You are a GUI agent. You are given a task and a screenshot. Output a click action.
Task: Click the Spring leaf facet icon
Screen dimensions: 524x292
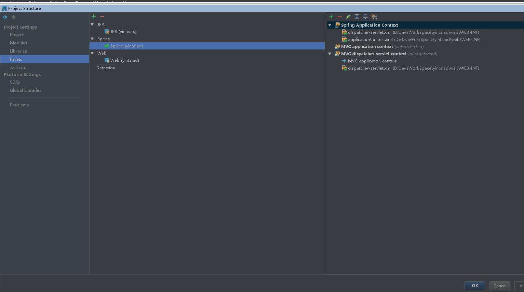(107, 46)
